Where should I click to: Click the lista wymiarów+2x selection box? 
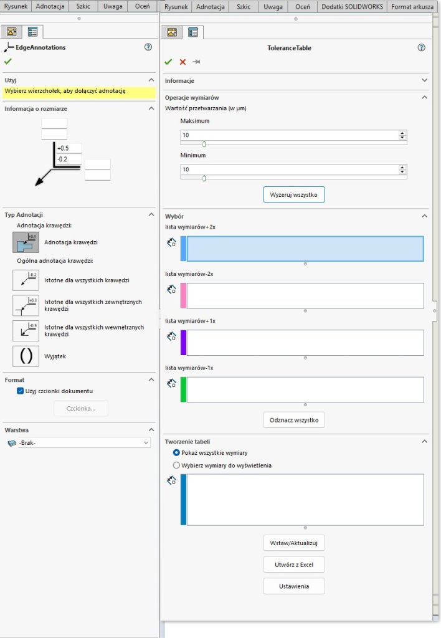[x=305, y=249]
